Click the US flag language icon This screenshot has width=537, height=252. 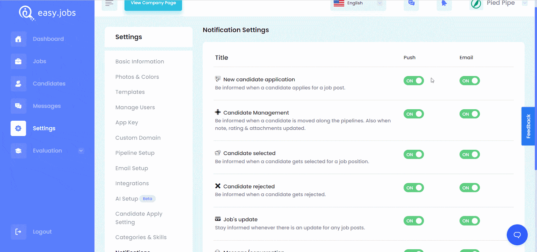tap(339, 3)
